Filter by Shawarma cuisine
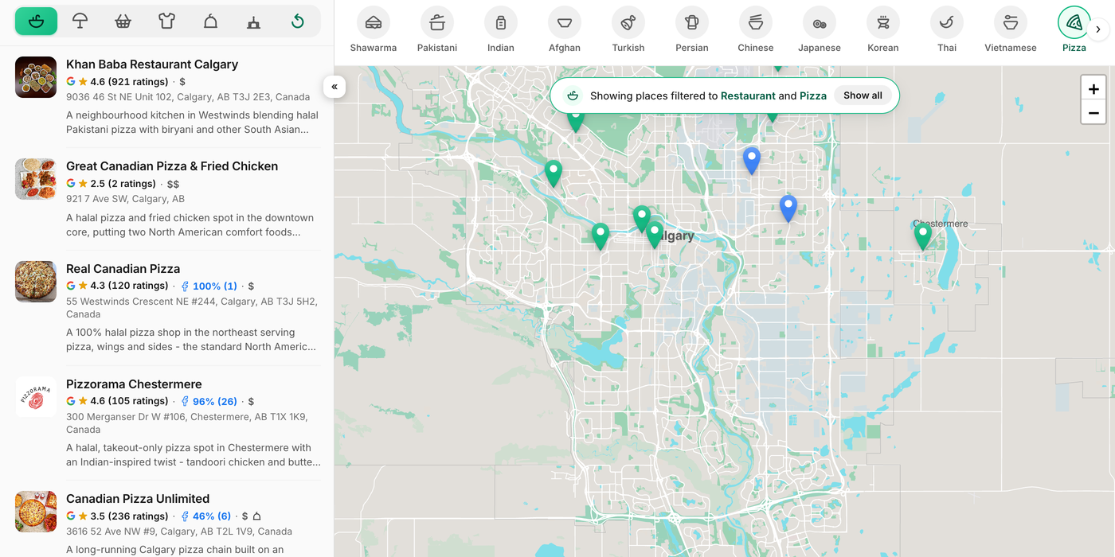Screen dimensions: 1115x557 pyautogui.click(x=374, y=30)
